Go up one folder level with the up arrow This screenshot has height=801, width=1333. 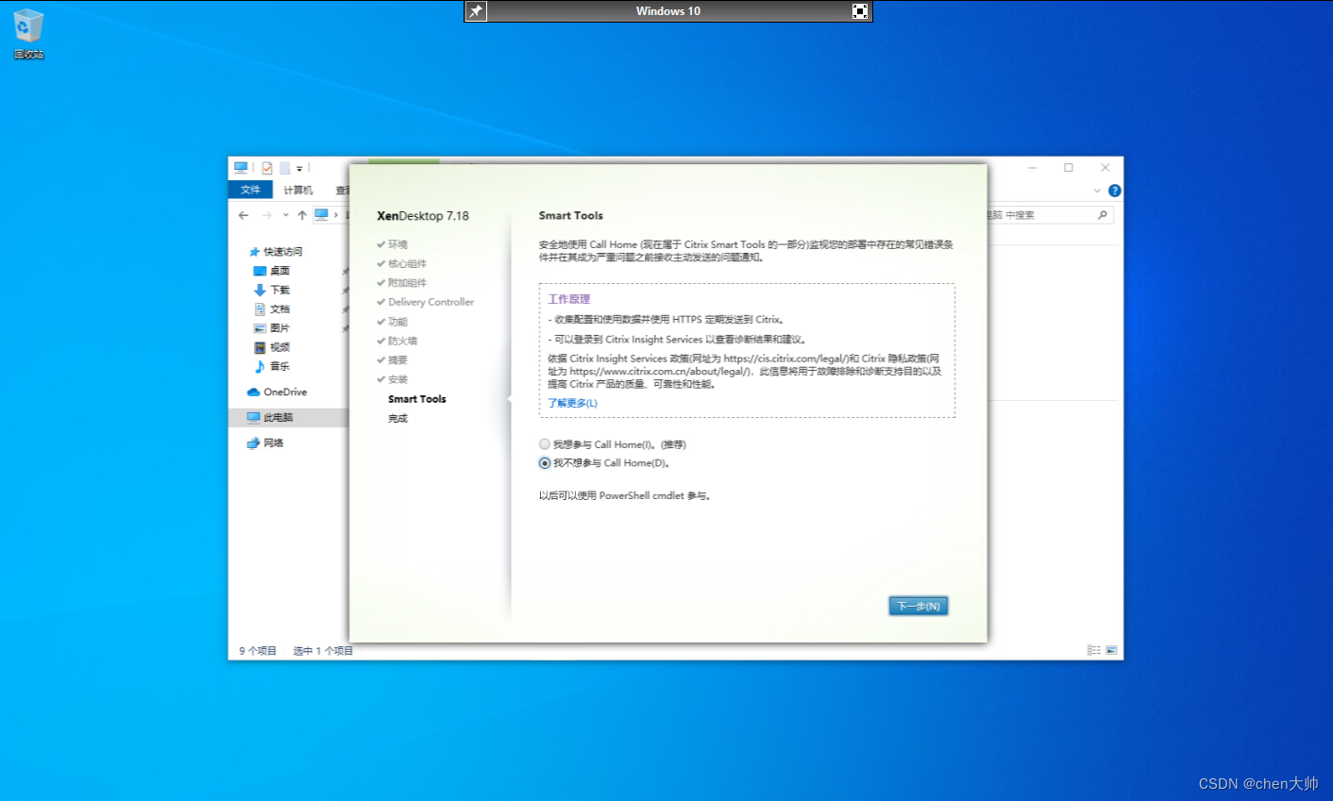302,215
